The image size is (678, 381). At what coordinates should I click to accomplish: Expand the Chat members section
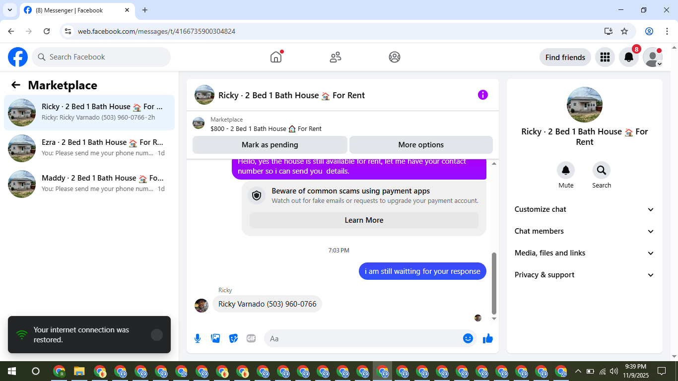[585, 231]
